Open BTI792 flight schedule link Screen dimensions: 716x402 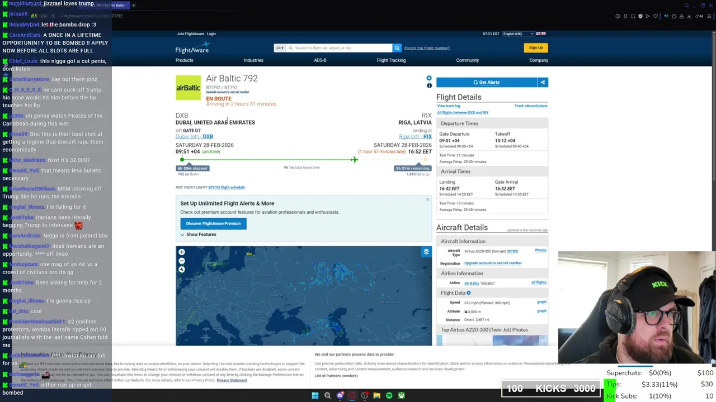227,187
